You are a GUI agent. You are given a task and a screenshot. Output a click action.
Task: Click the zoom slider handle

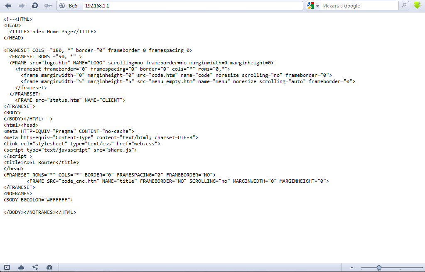[379, 267]
